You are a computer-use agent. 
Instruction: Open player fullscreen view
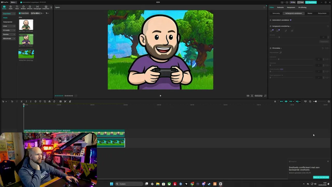coord(265,96)
